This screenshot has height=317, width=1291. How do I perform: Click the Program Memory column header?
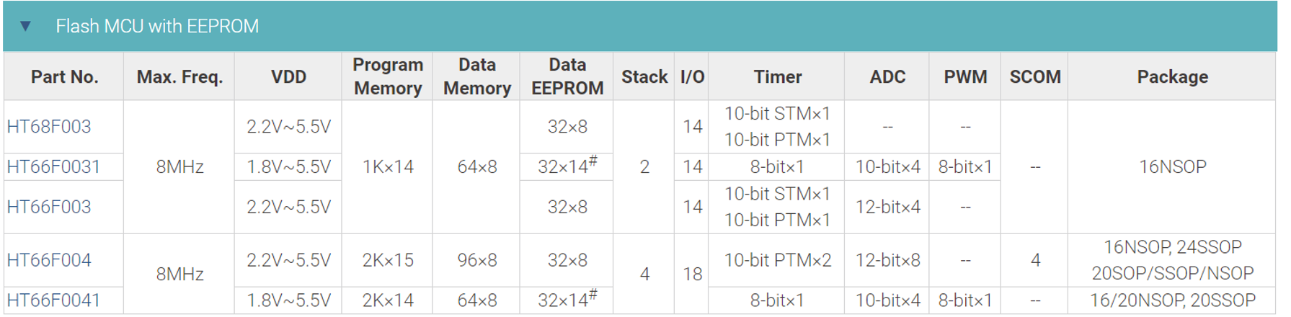(388, 76)
